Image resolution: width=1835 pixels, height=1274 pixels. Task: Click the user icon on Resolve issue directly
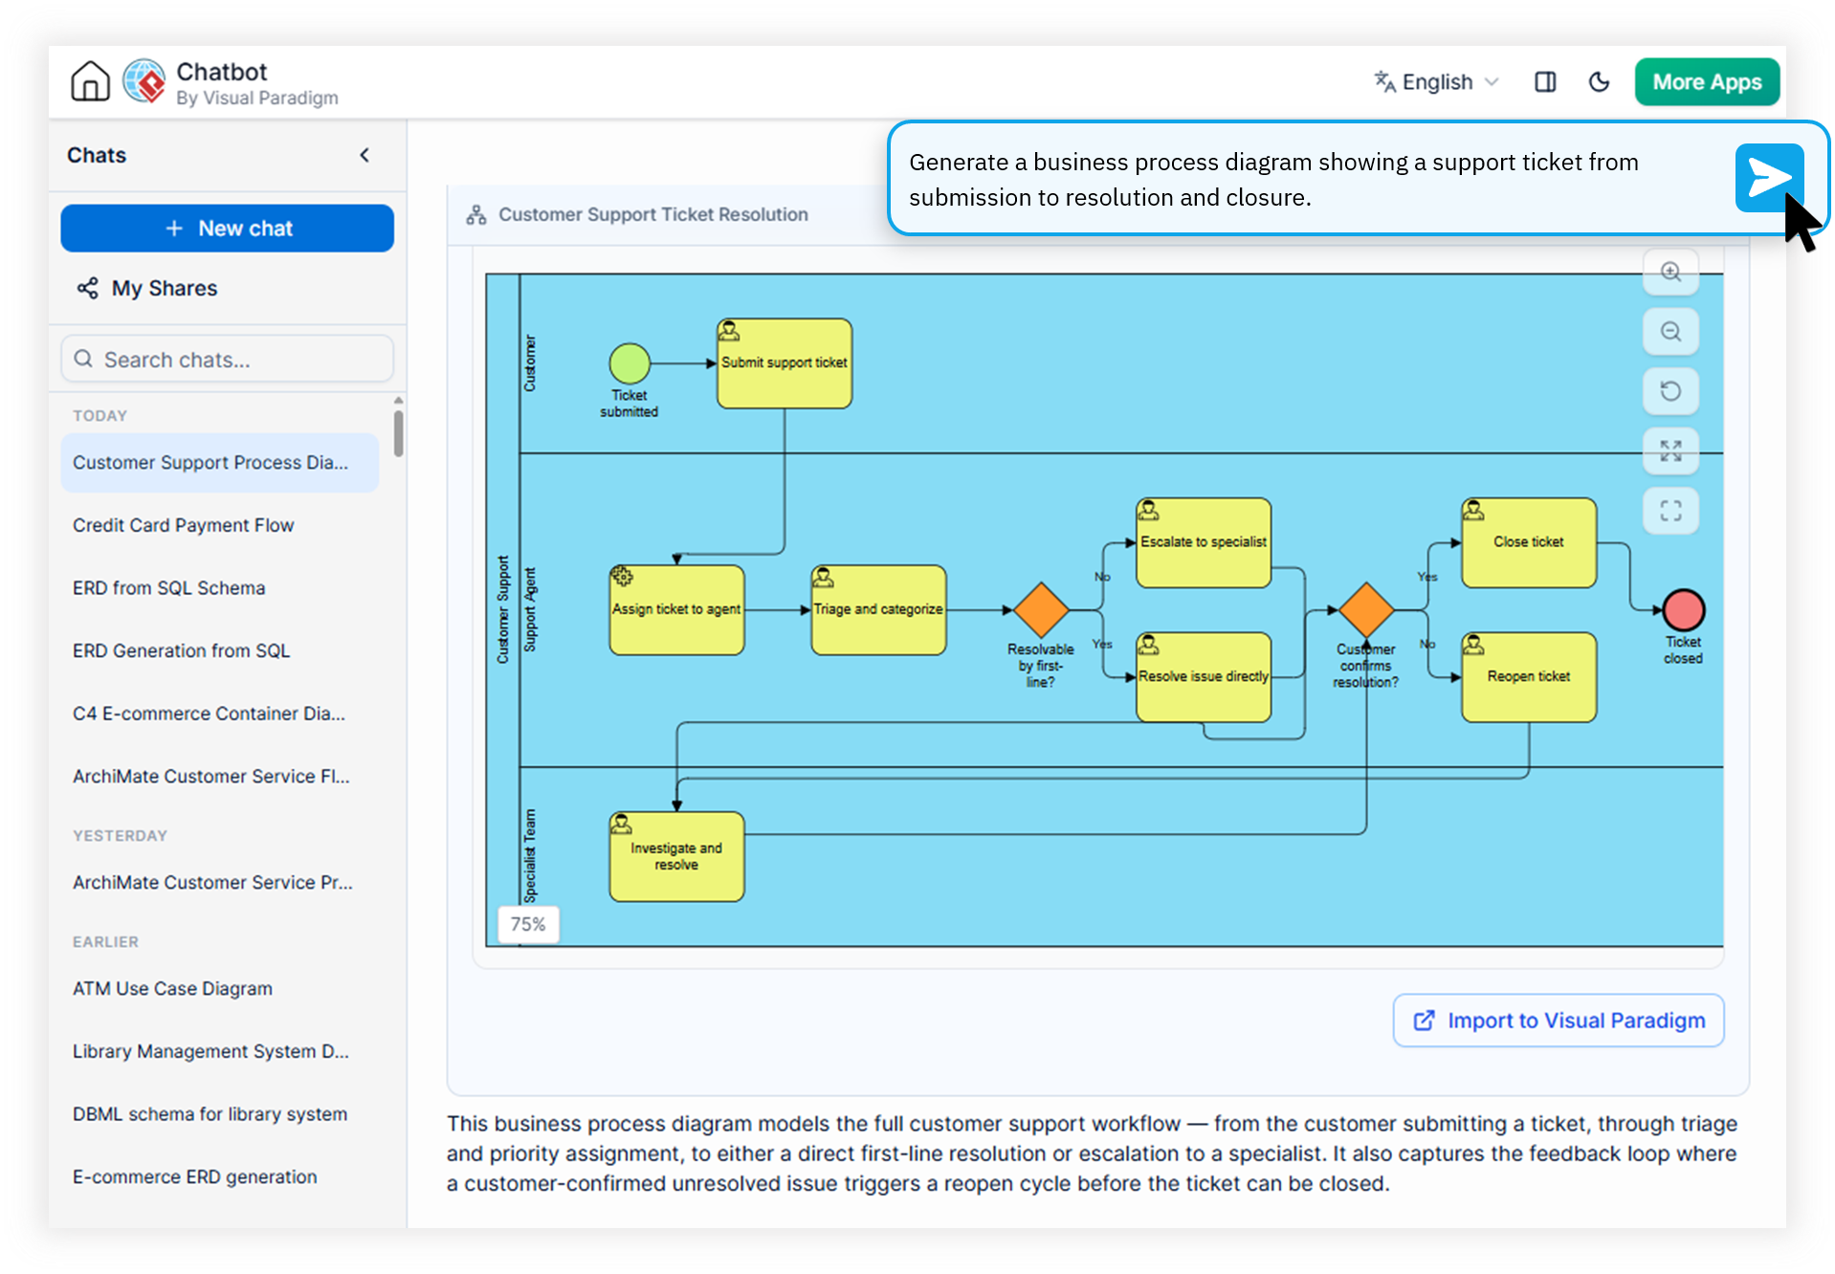pyautogui.click(x=1148, y=645)
